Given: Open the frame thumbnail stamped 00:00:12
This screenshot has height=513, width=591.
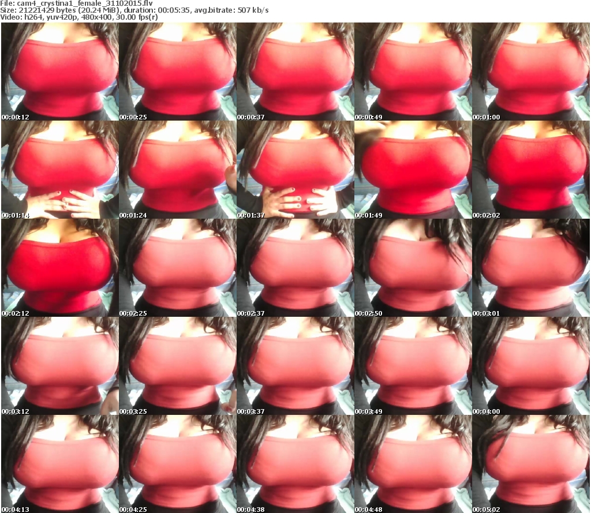Looking at the screenshot, I should (x=60, y=72).
